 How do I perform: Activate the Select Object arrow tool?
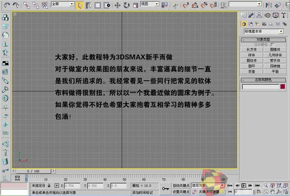point(79,5)
